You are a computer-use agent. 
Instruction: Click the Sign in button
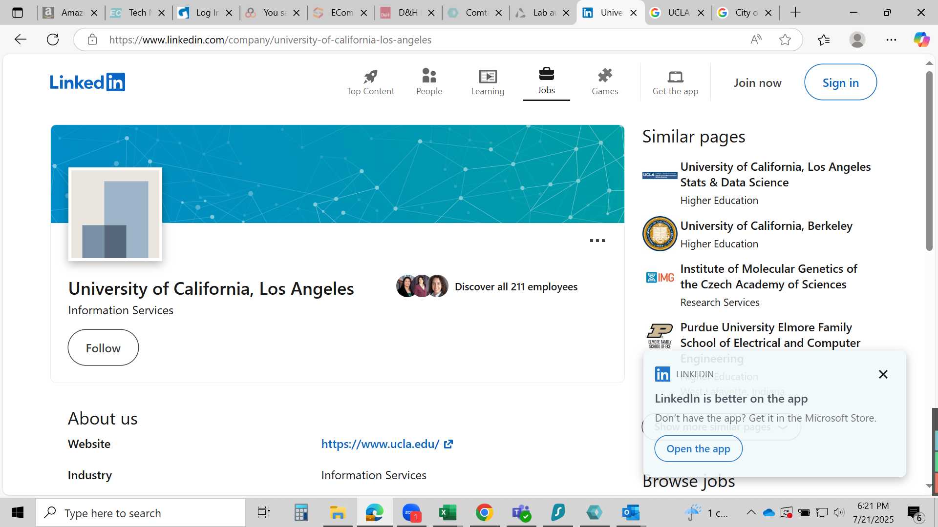[840, 82]
